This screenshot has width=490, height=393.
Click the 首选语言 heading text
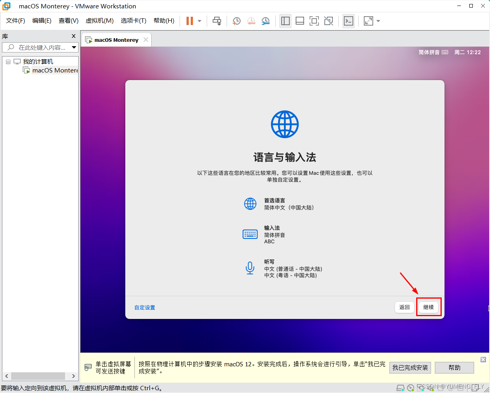point(275,201)
